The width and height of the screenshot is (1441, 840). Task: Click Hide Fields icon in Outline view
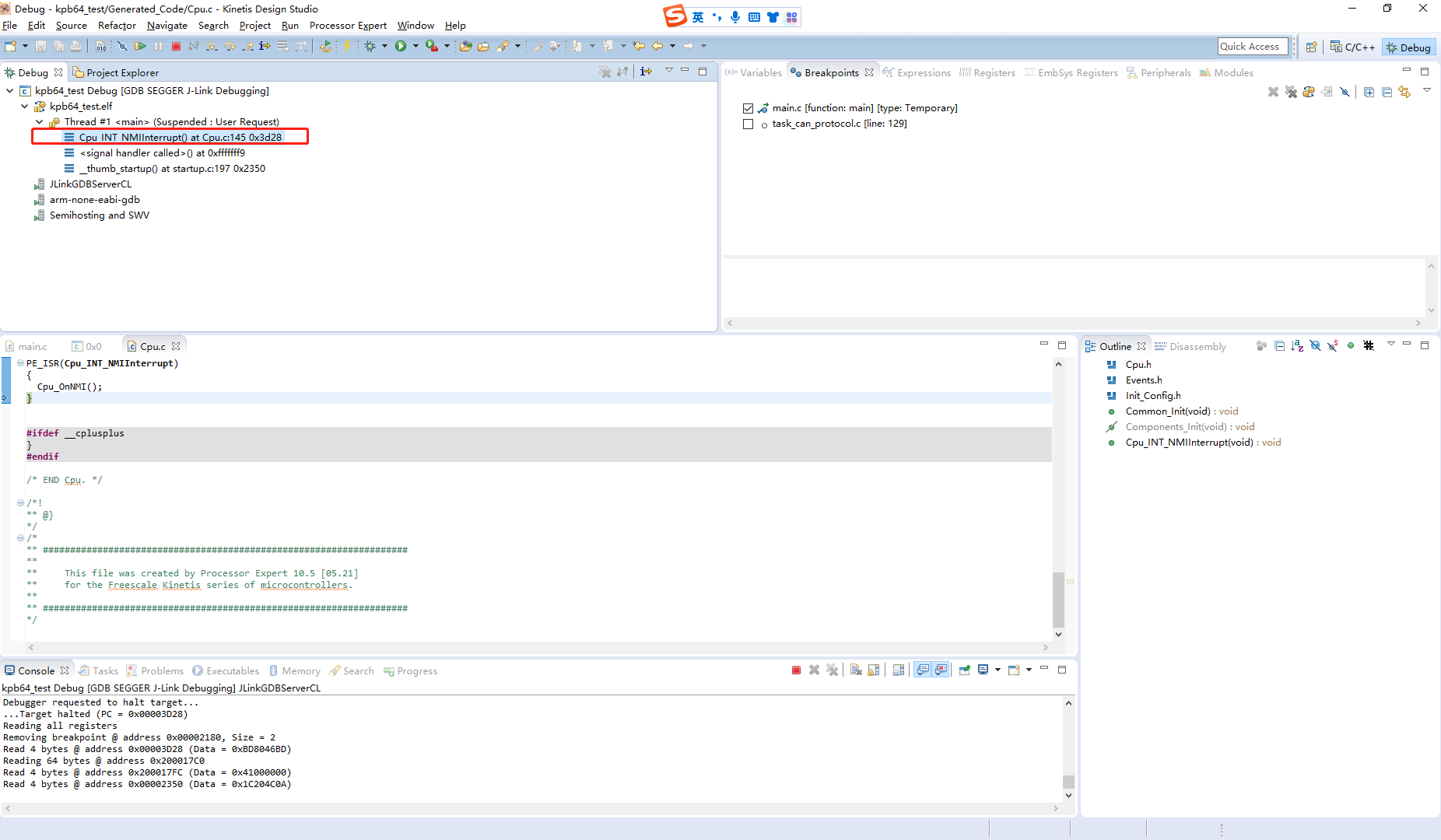(x=1315, y=346)
